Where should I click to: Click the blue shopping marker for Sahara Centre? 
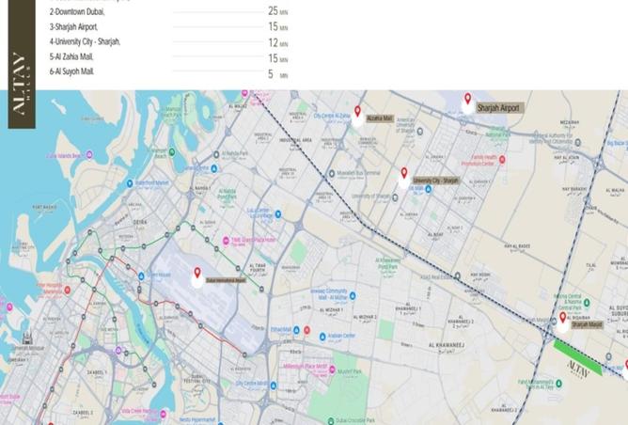pyautogui.click(x=213, y=168)
